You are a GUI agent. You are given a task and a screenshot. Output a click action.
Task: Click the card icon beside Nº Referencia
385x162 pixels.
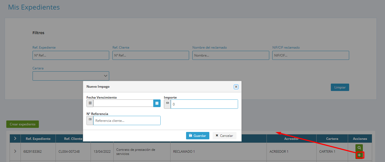(x=90, y=120)
